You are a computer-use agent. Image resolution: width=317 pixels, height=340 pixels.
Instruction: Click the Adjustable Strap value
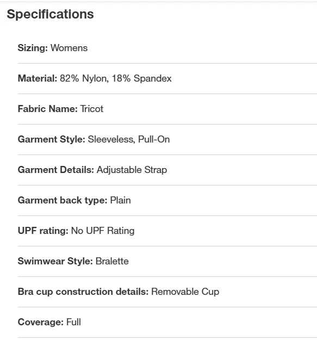pos(132,170)
